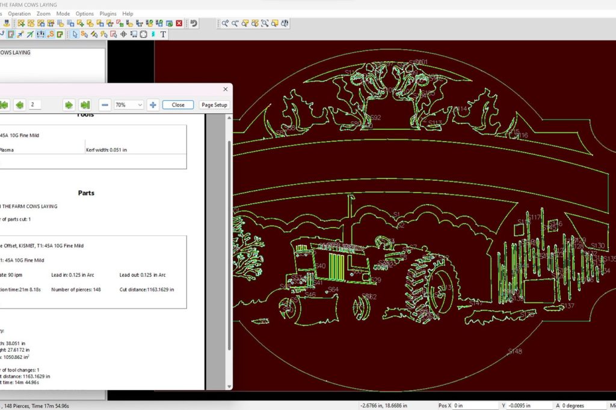This screenshot has width=616, height=410.
Task: Open the Operation menu
Action: pyautogui.click(x=19, y=13)
